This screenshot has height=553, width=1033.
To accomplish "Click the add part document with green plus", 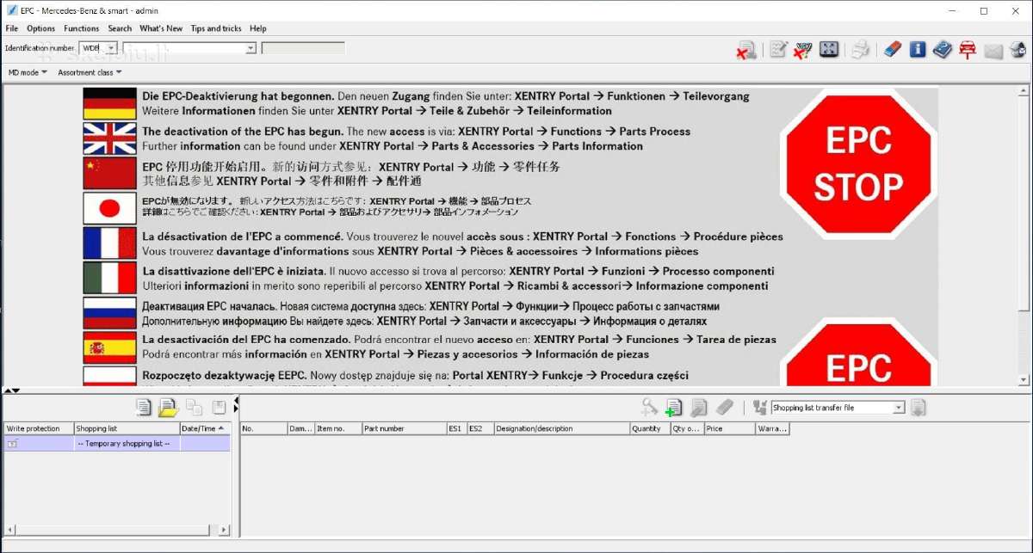I will 673,408.
